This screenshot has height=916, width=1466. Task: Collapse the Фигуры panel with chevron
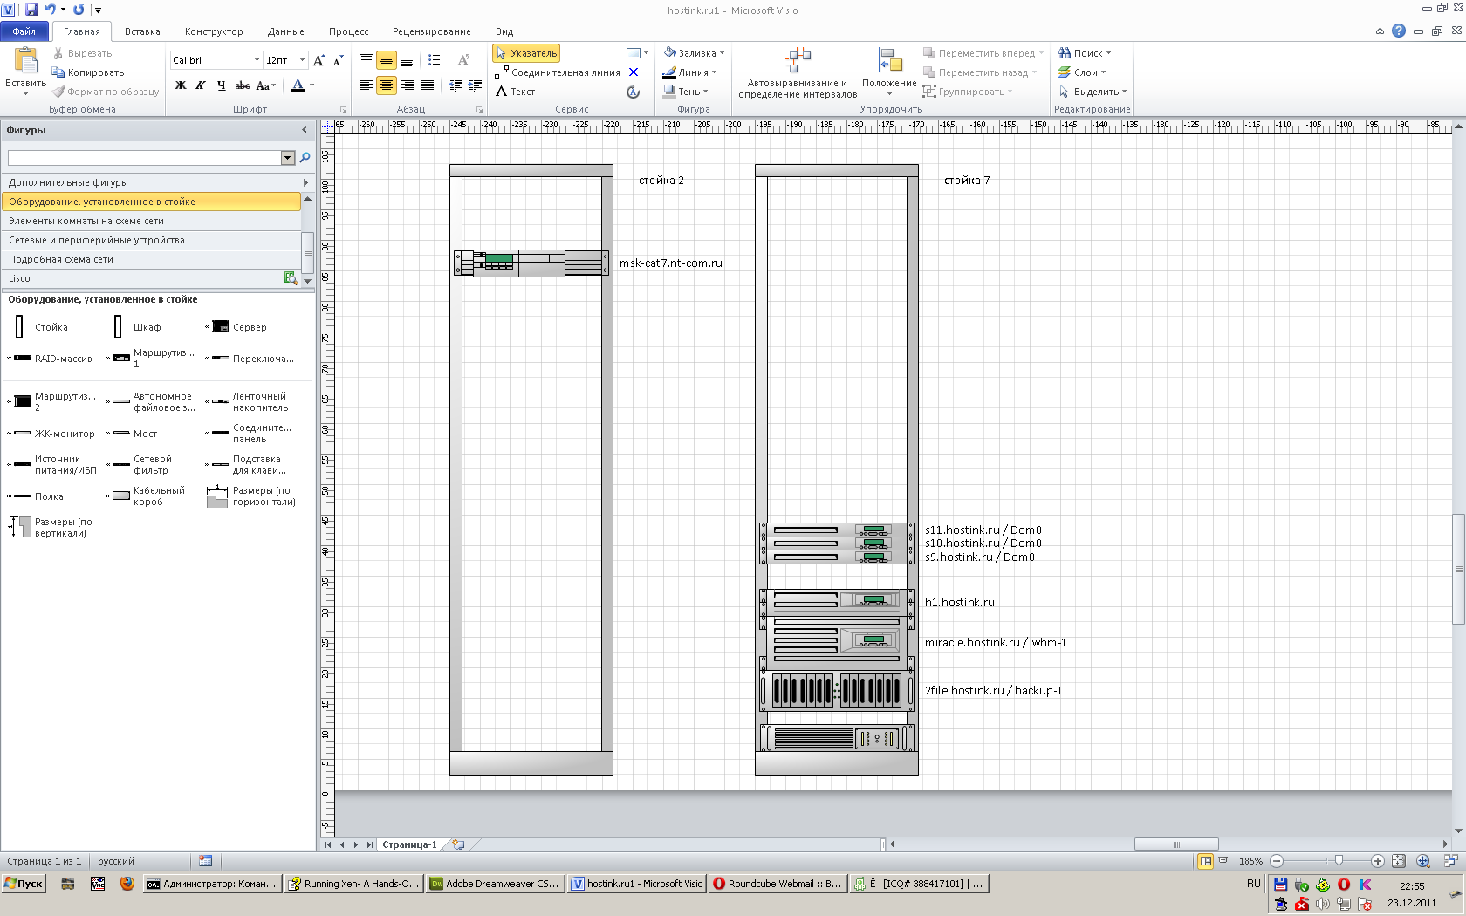tap(305, 130)
